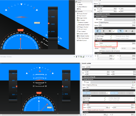Click the left horizontal alignment button
The height and width of the screenshot is (116, 136).
(x=98, y=31)
